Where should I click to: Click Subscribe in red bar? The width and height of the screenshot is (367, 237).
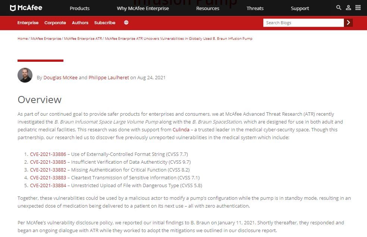click(x=105, y=23)
